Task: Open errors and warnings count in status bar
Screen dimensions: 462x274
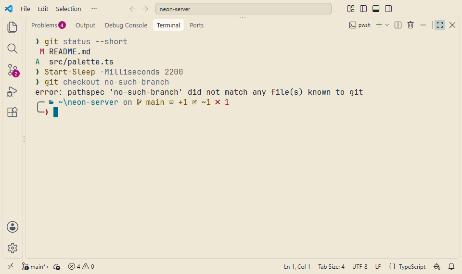Action: [x=81, y=266]
